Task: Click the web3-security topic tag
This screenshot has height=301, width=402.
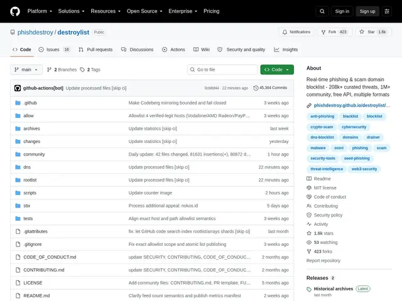Action: point(364,169)
